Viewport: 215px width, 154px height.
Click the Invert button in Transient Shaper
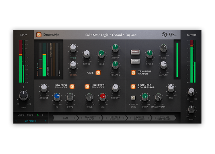tap(135, 52)
